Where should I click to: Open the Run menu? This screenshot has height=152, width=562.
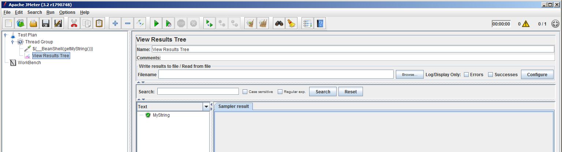pos(50,12)
